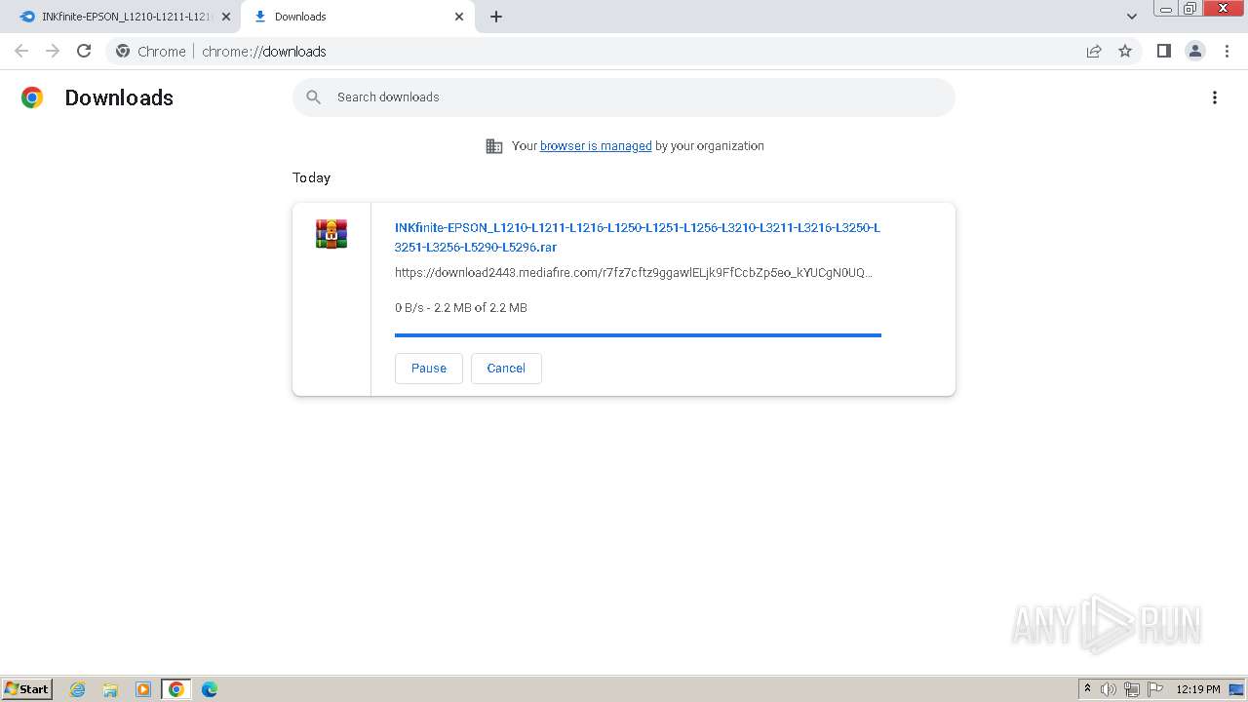Open the profile avatar menu
This screenshot has height=702, width=1248.
coord(1195,52)
